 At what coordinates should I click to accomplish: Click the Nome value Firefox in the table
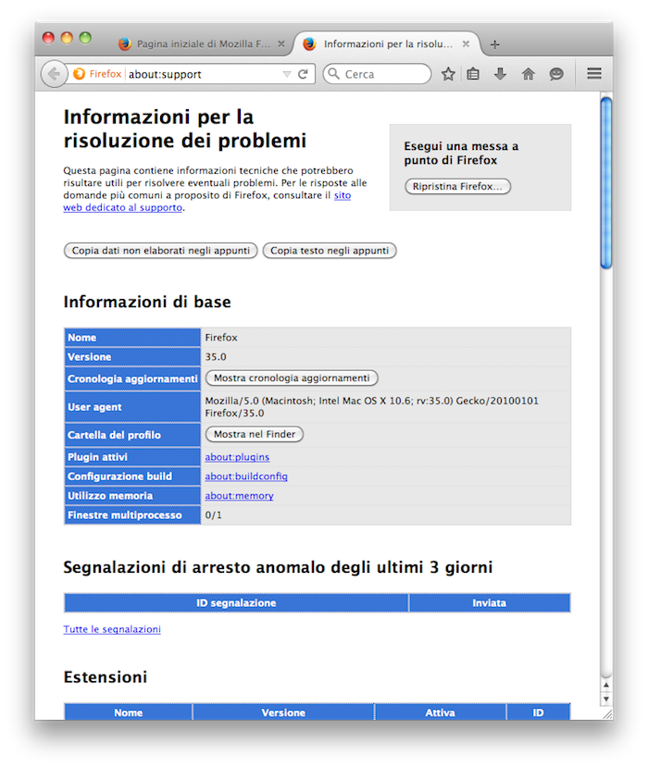click(221, 338)
